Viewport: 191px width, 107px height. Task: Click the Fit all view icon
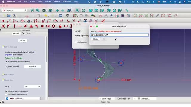[x=32, y=10]
